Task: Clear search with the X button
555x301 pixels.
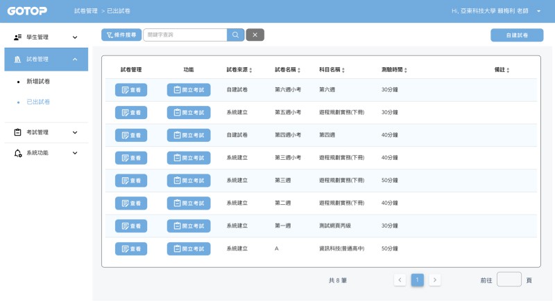Action: click(x=255, y=35)
